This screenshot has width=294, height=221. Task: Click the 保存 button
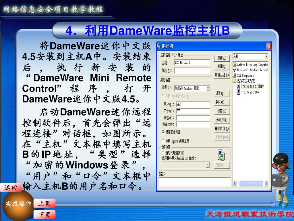[222, 111]
